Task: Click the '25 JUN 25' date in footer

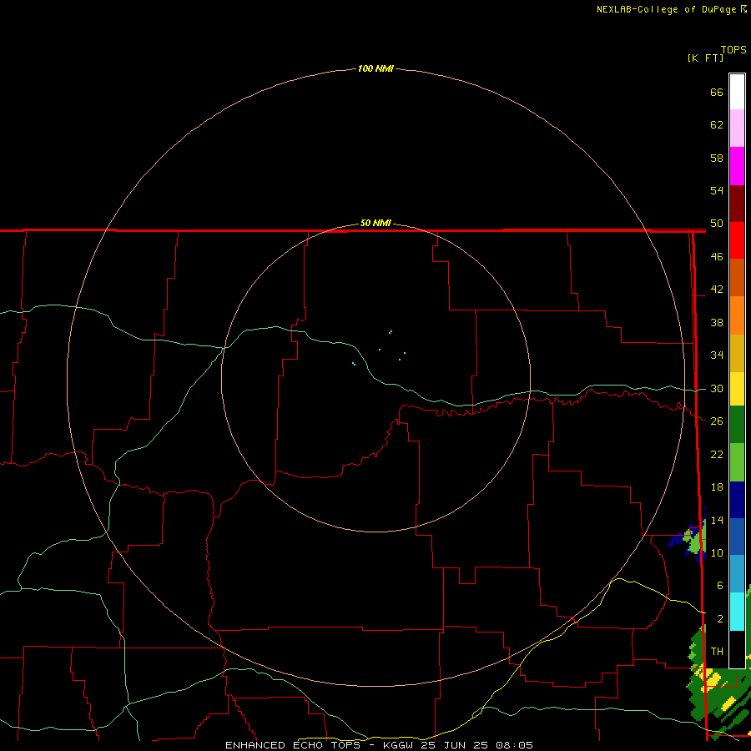Action: pos(455,745)
